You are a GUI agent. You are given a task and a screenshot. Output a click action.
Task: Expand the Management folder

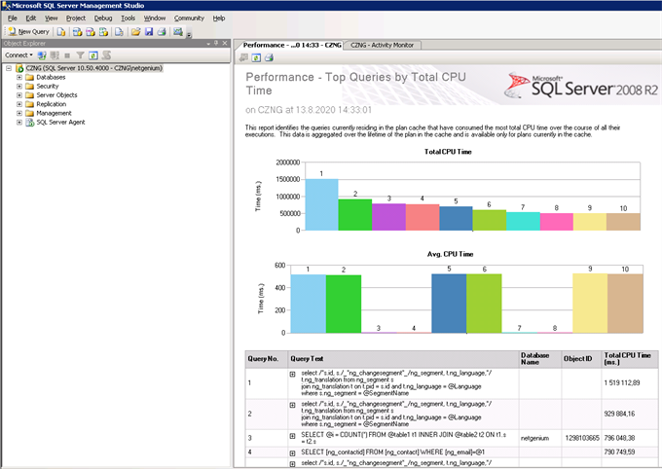click(x=19, y=113)
